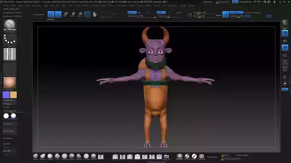Image resolution: width=291 pixels, height=163 pixels.
Task: Toggle the Mrgb mode button
Action: (132, 12)
